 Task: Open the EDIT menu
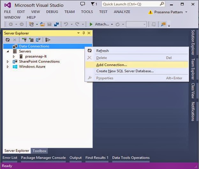[x=21, y=12]
